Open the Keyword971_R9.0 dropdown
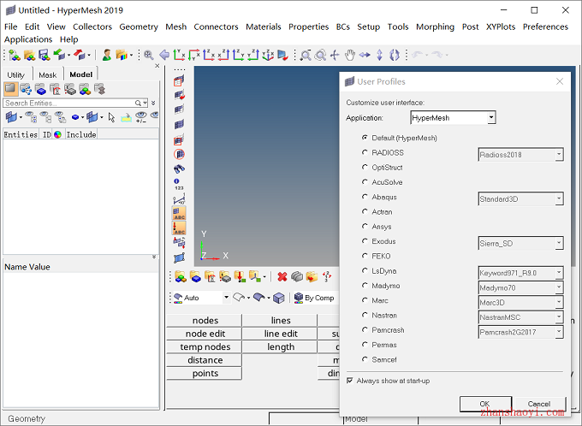The width and height of the screenshot is (582, 426). [559, 273]
